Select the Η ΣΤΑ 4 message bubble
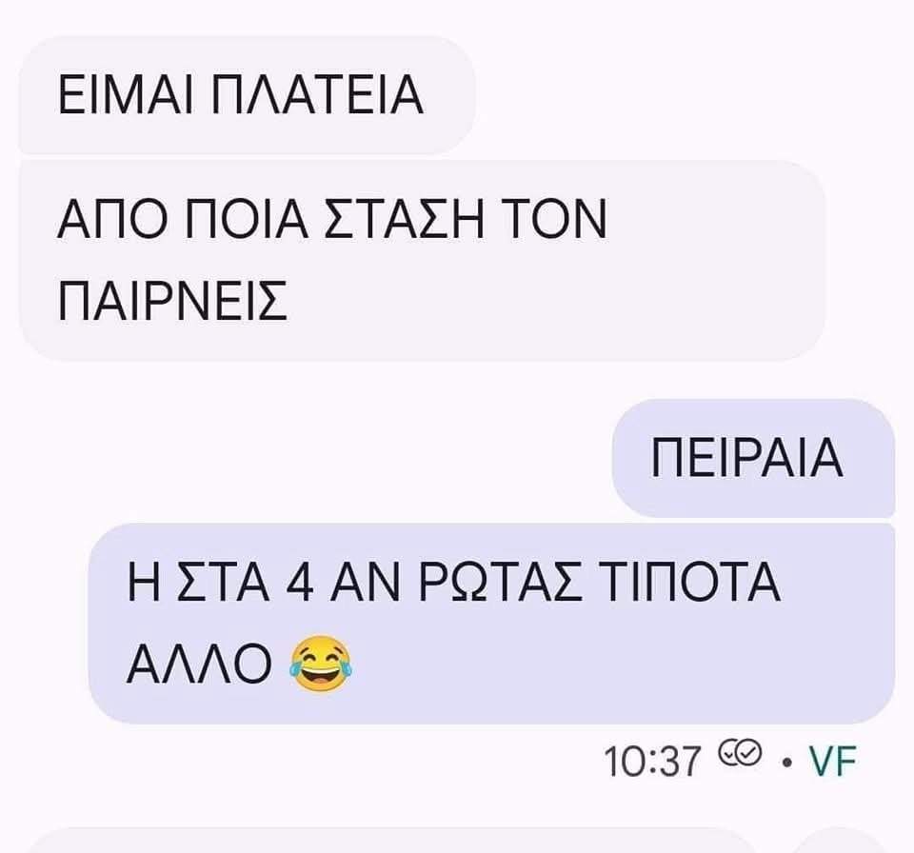The height and width of the screenshot is (853, 914). [491, 624]
